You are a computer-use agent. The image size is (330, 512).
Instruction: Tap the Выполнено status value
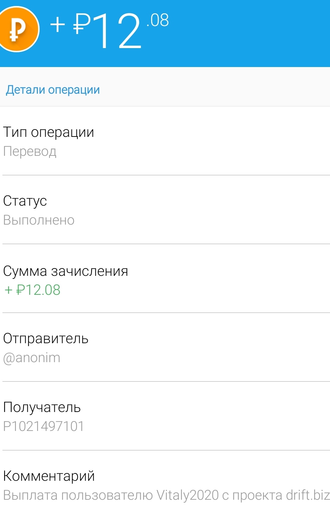[39, 220]
